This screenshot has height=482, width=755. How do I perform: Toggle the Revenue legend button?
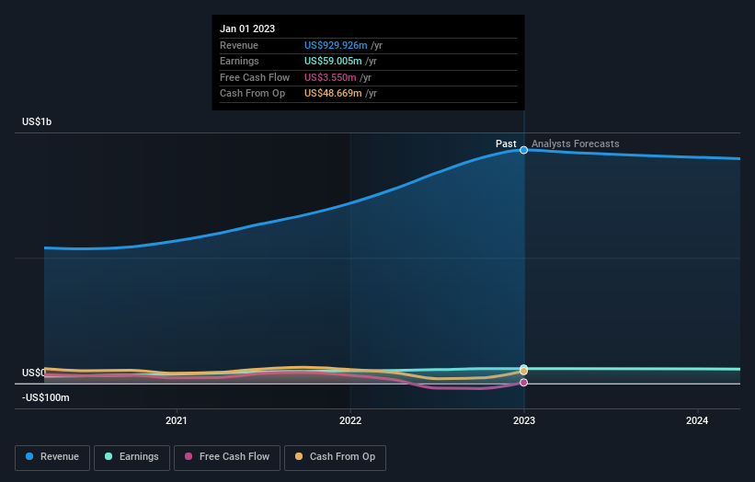pyautogui.click(x=52, y=457)
